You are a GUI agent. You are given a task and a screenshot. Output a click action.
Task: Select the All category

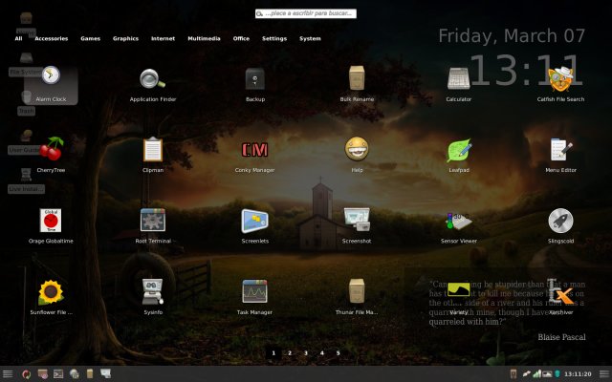(x=18, y=38)
